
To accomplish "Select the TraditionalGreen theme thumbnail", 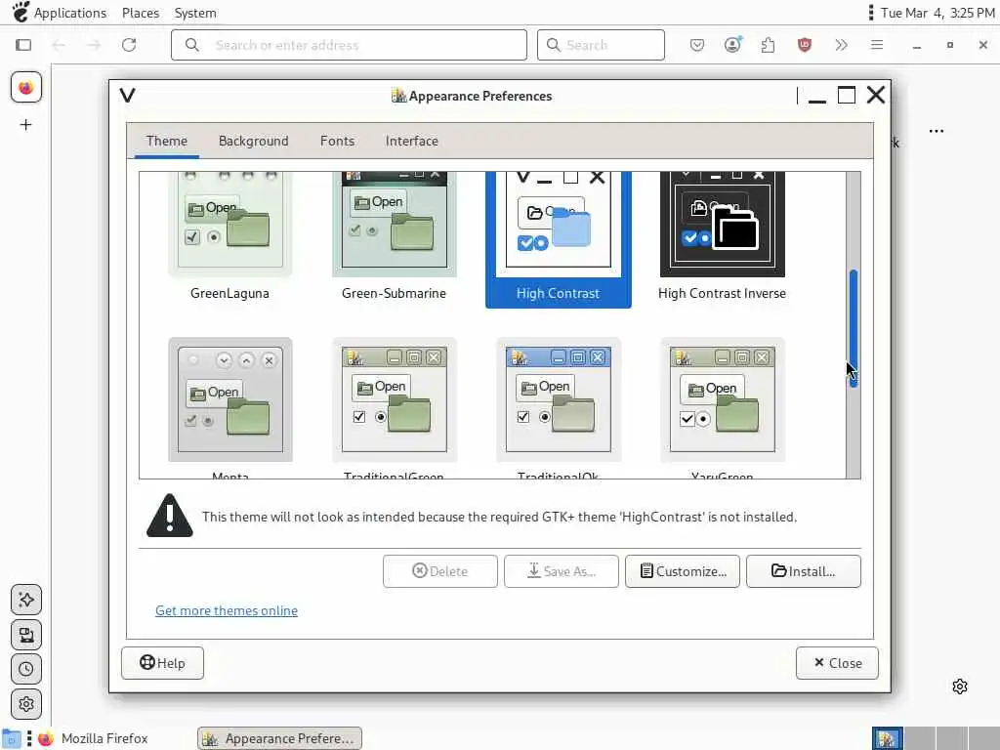I will pyautogui.click(x=395, y=399).
